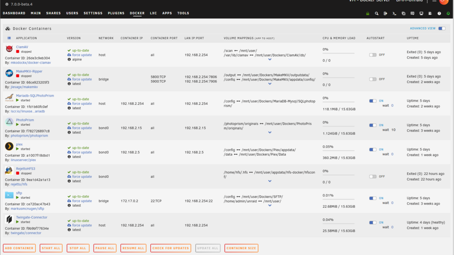The height and width of the screenshot is (255, 454).
Task: Click the wait value field for PhotoPrism
Action: [394, 130]
